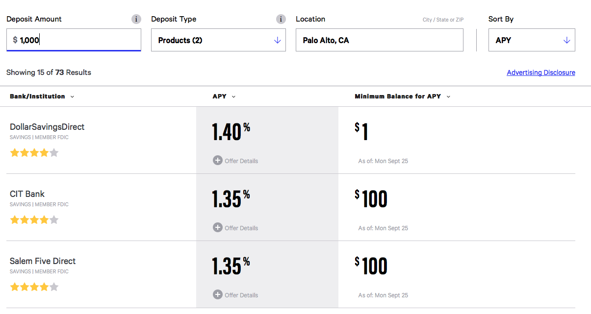Click the Deposit Amount label
This screenshot has height=314, width=591.
coord(34,19)
